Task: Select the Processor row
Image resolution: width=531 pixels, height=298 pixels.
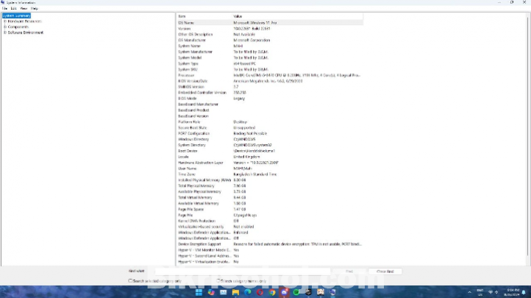Action: tap(270, 75)
